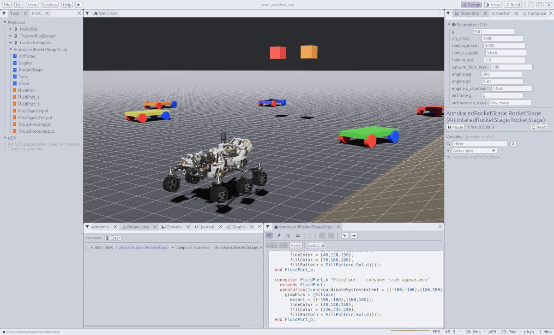The height and width of the screenshot is (335, 554).
Task: Open the File menu
Action: (7, 5)
